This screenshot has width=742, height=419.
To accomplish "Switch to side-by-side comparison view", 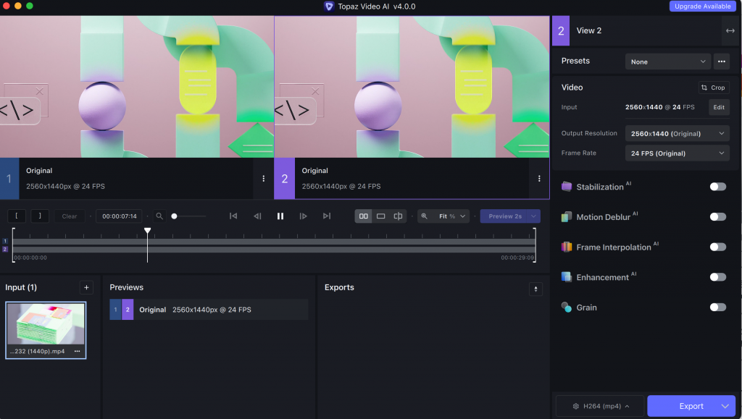I will click(x=363, y=216).
